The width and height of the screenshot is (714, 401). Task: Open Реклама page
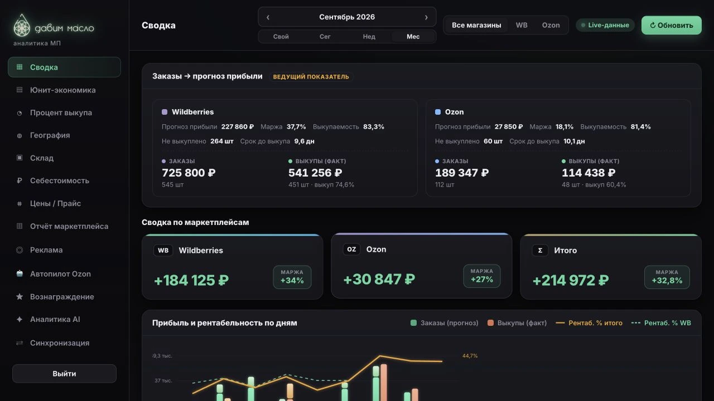point(64,250)
